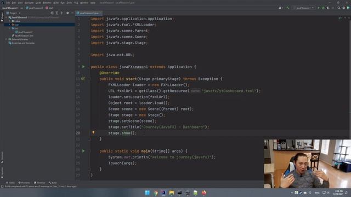Click the Search Everywhere magnifier icon
Image resolution: width=351 pixels, height=197 pixels.
(339, 8)
